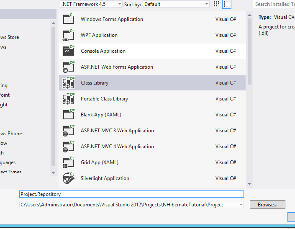The width and height of the screenshot is (295, 229).
Task: Click the category tree scroll down arrow
Action: click(x=53, y=172)
